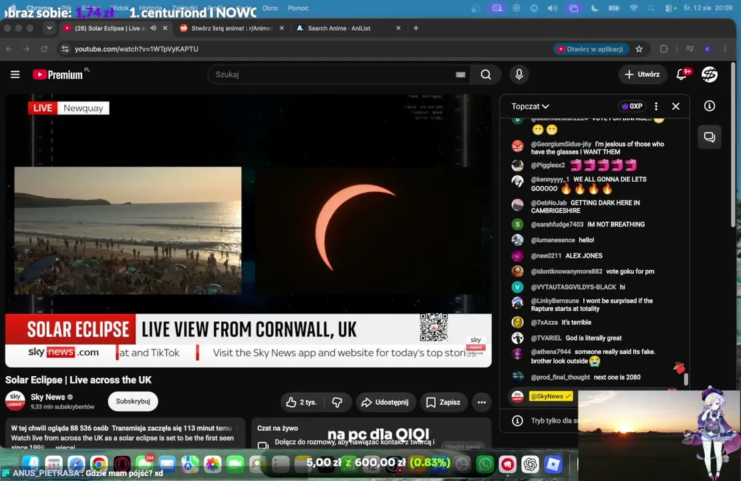Click @kennyyyy_1 chat message author
Image resolution: width=741 pixels, height=481 pixels.
tap(550, 180)
